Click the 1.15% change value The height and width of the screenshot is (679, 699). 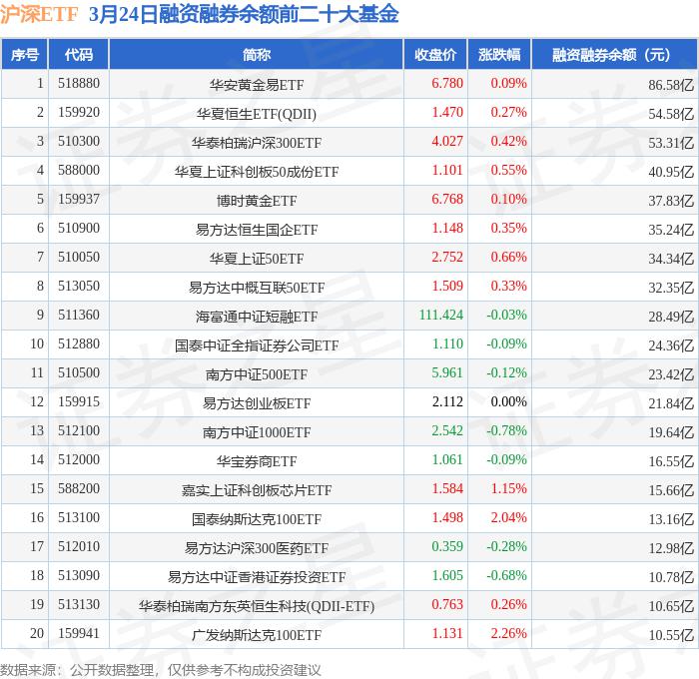[508, 489]
